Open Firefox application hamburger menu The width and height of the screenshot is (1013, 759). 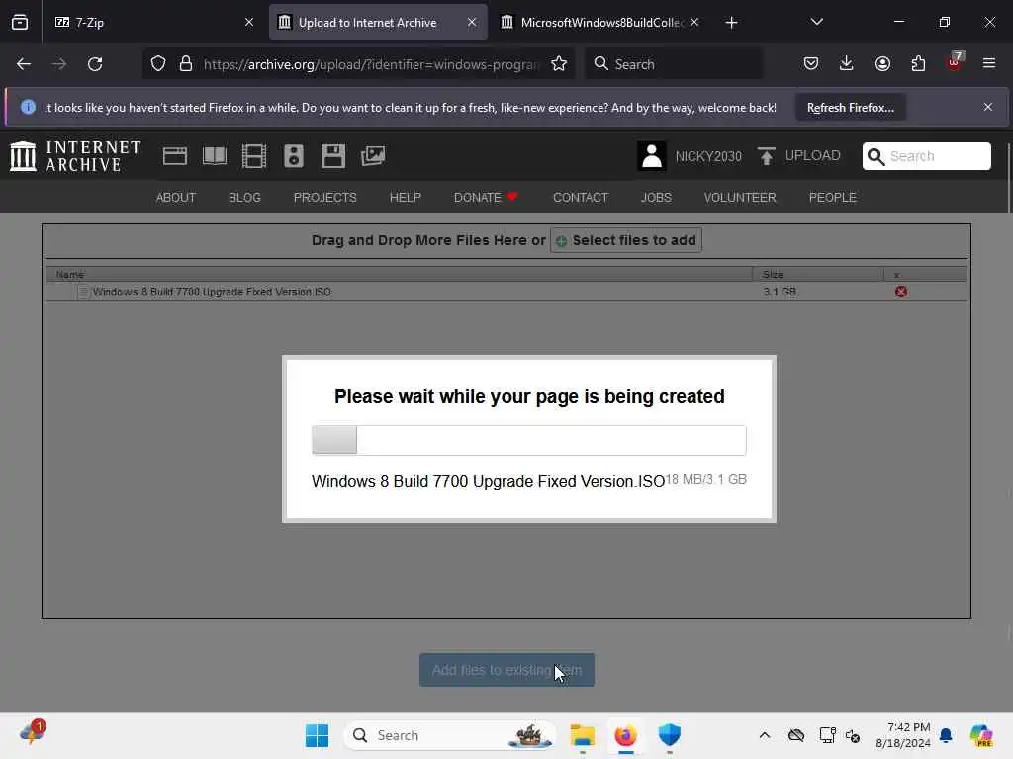coord(989,64)
